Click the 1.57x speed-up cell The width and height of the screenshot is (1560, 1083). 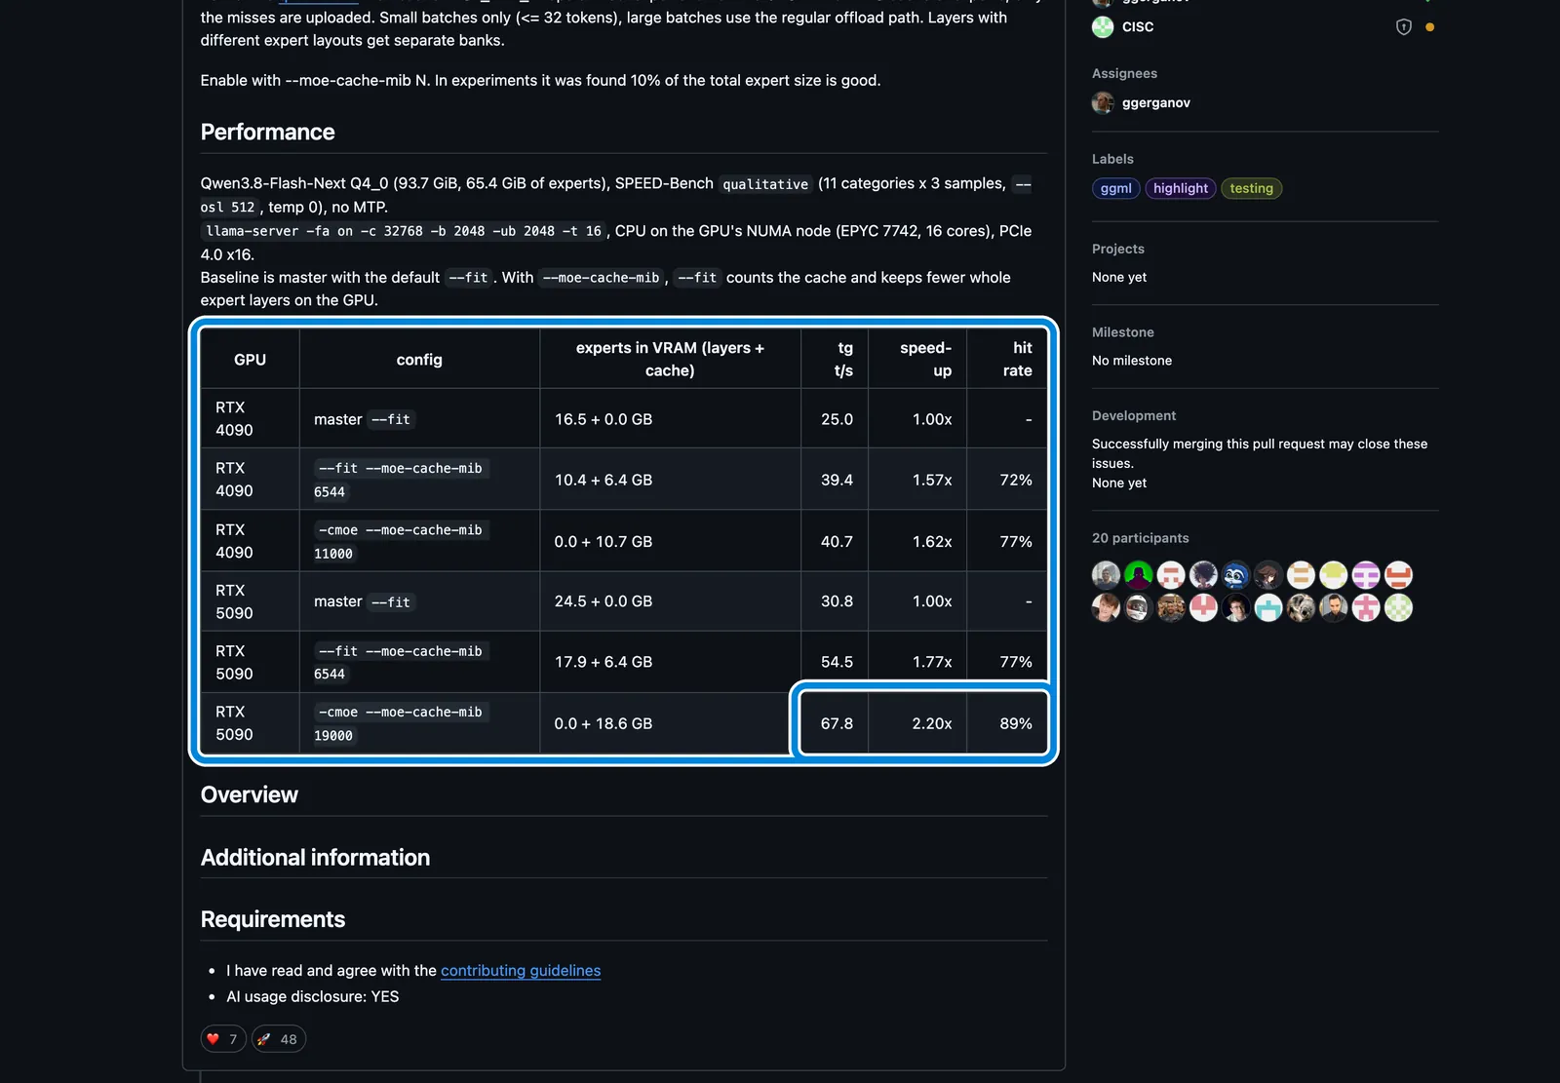(917, 480)
